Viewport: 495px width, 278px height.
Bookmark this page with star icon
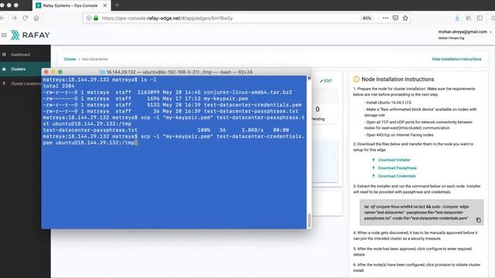[x=405, y=18]
